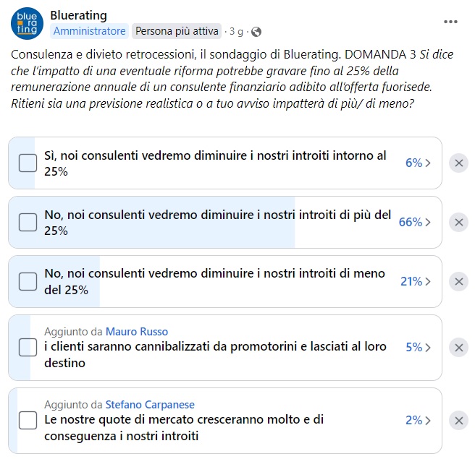This screenshot has height=459, width=475.
Task: Remove the 66% poll option with X
Action: (x=458, y=222)
